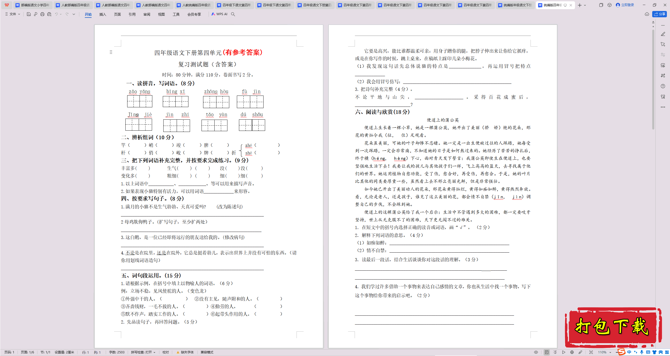Click the print icon in toolbar

tap(42, 14)
